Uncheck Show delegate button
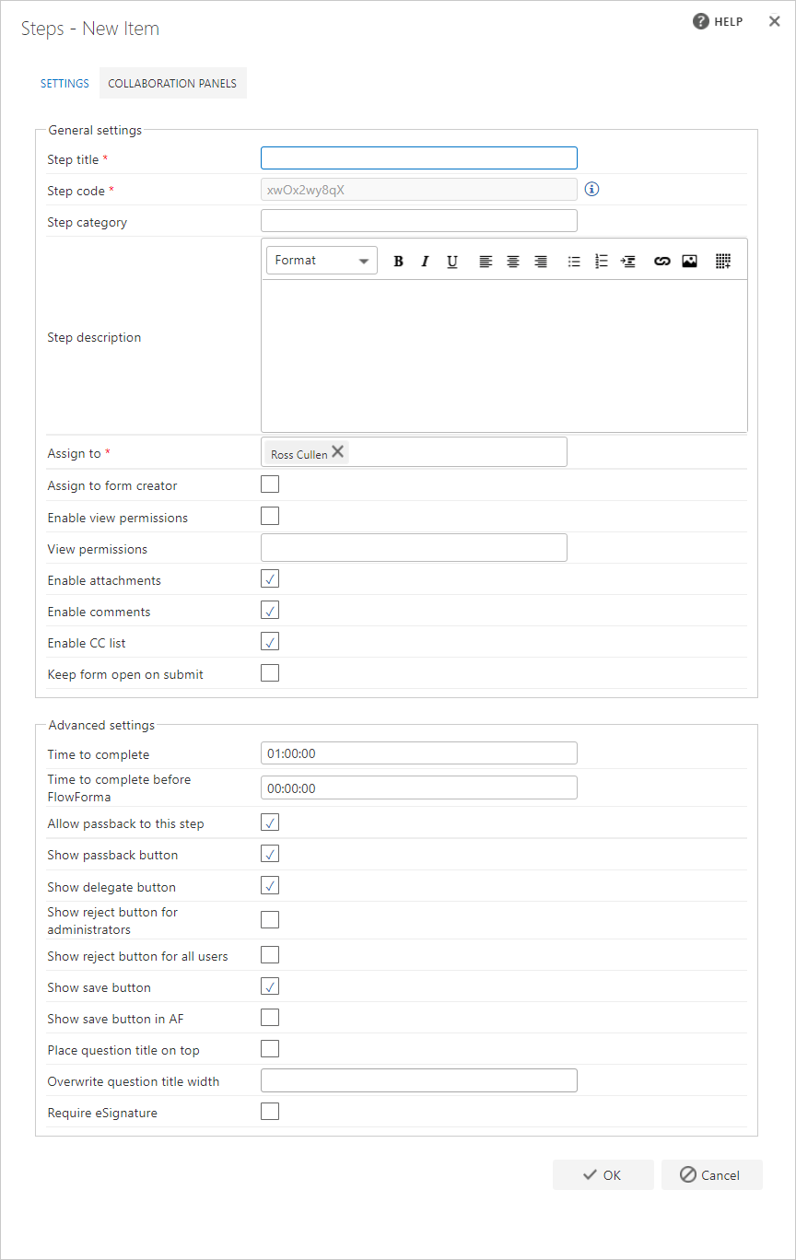The width and height of the screenshot is (796, 1260). 270,886
